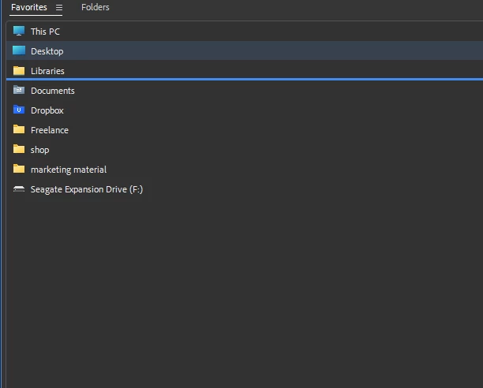The image size is (483, 388).
Task: Open "Dropbox" favorite
Action: click(47, 110)
